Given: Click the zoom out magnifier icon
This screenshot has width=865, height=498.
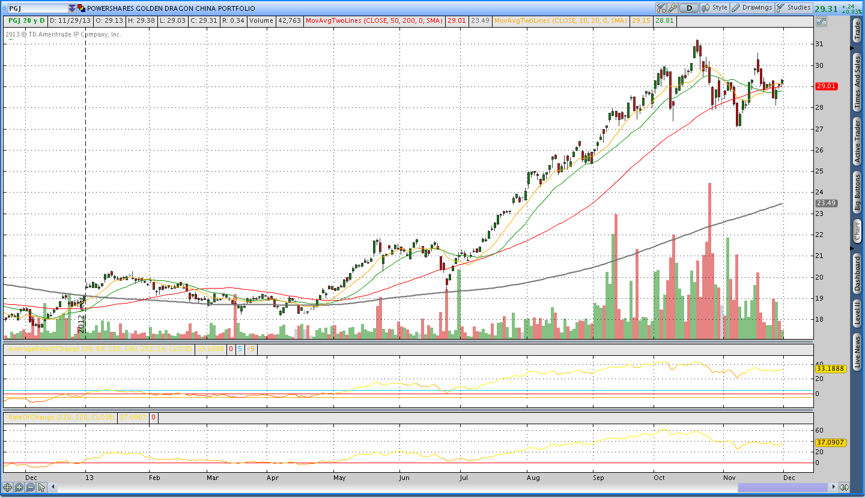Looking at the screenshot, I should tap(31, 487).
